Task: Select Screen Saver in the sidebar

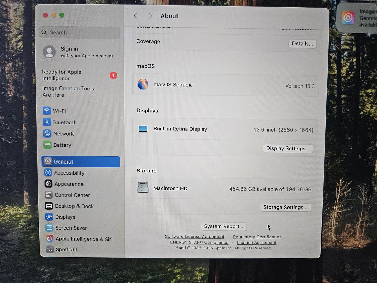Action: [x=81, y=228]
